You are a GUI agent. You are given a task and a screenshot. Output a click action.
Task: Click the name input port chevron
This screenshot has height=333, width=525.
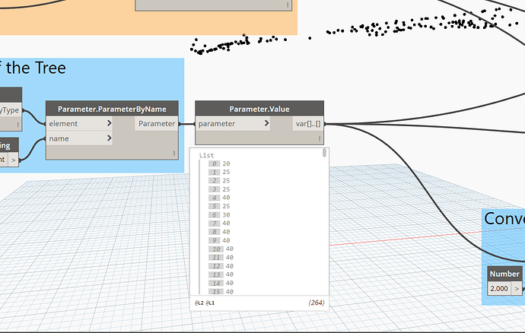[109, 138]
